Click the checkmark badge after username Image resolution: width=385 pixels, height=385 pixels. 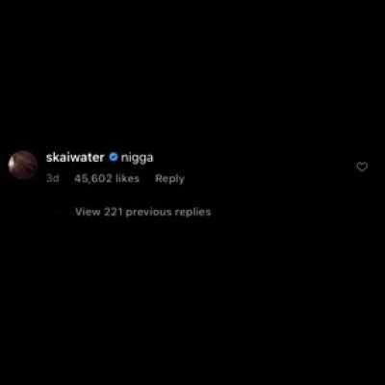113,157
